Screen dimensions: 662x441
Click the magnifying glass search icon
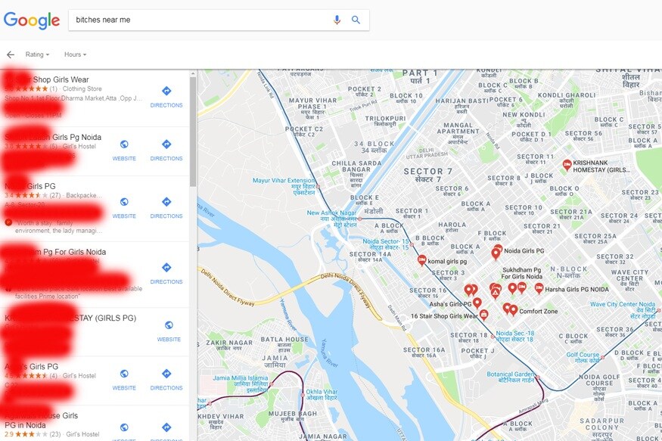point(356,20)
